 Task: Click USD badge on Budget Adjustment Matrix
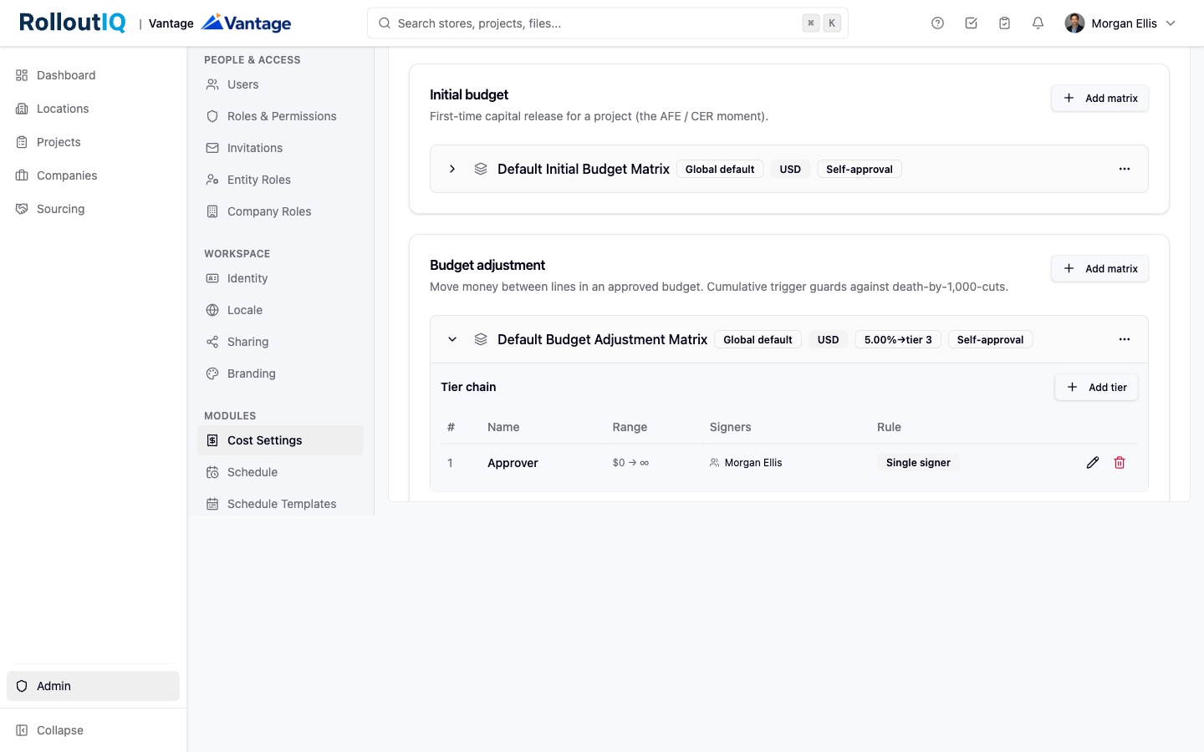828,339
